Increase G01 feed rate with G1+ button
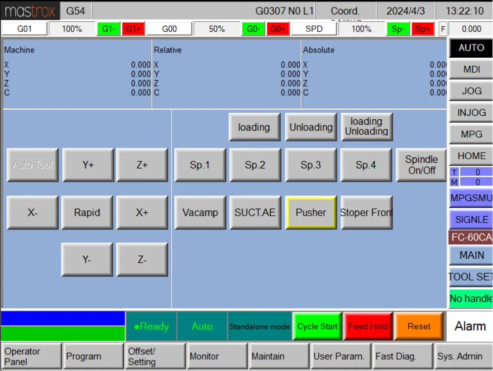The width and height of the screenshot is (493, 371). [x=133, y=29]
